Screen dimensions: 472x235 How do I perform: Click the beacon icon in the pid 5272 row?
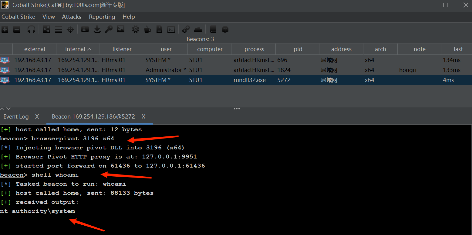coord(5,80)
